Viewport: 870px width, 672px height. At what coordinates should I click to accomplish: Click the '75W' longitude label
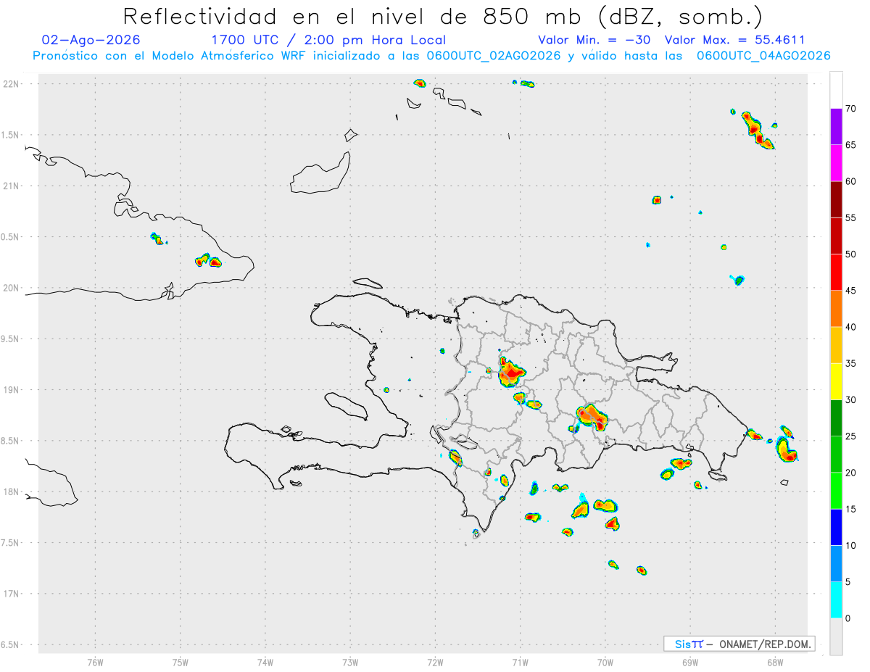tap(180, 663)
